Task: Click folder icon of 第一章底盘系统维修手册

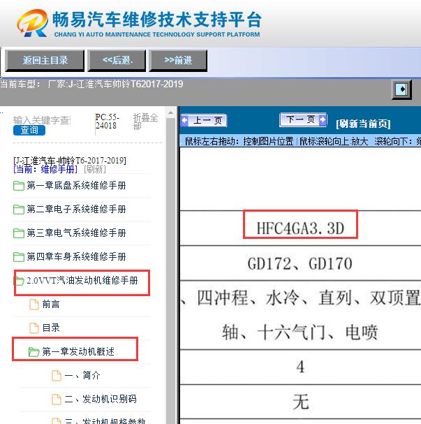Action: [19, 186]
